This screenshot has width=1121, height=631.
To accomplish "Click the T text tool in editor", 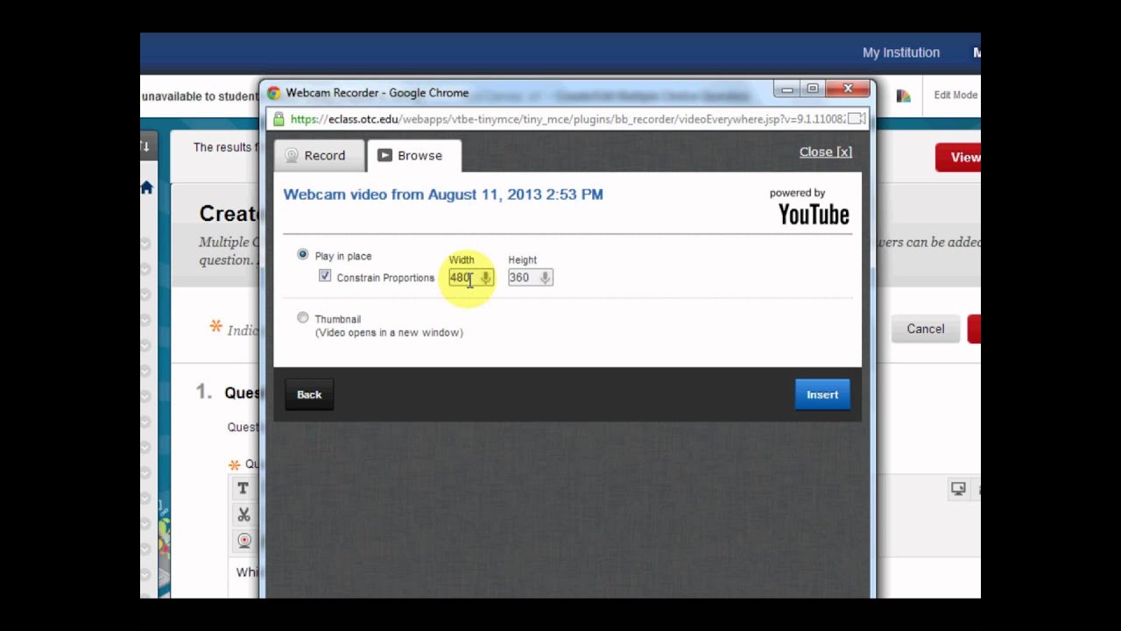I will pyautogui.click(x=243, y=488).
